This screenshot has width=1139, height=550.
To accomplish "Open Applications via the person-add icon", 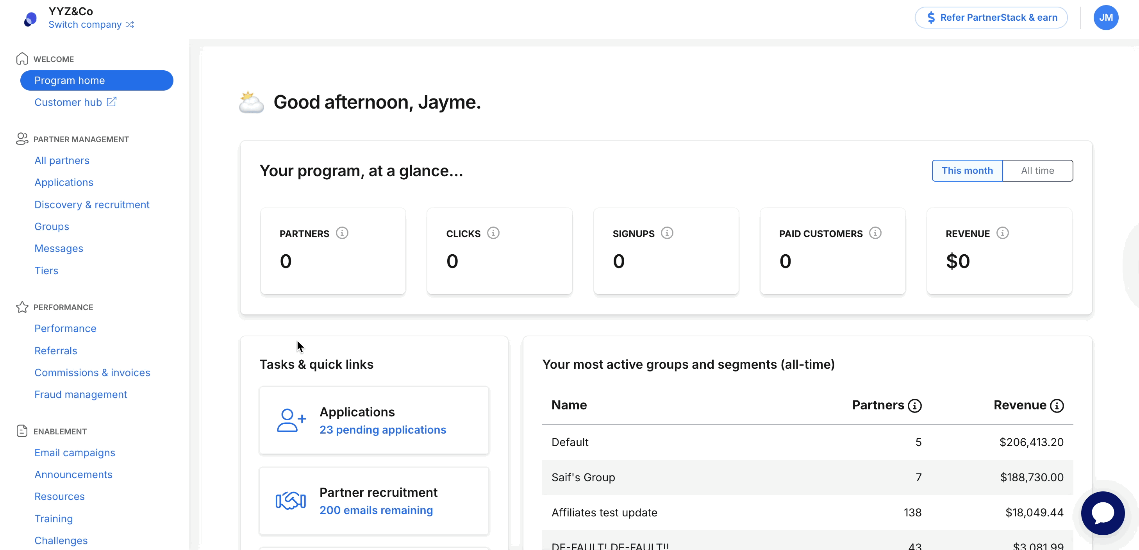I will coord(290,420).
